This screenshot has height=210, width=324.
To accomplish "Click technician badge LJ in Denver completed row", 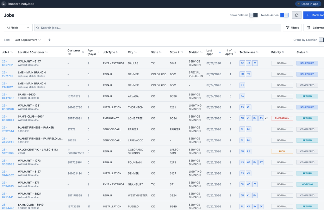I will [242, 85].
